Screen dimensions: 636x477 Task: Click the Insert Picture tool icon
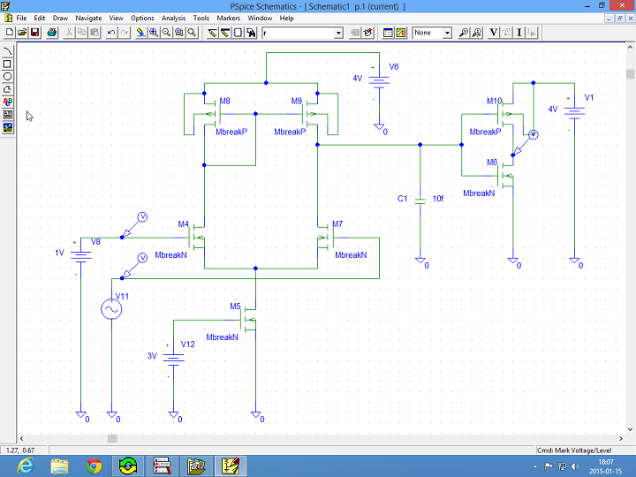click(x=8, y=127)
